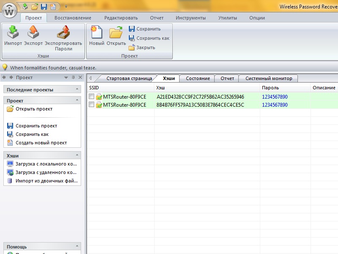Collapse the Помощь sidebar section
The image size is (338, 254).
[77, 246]
